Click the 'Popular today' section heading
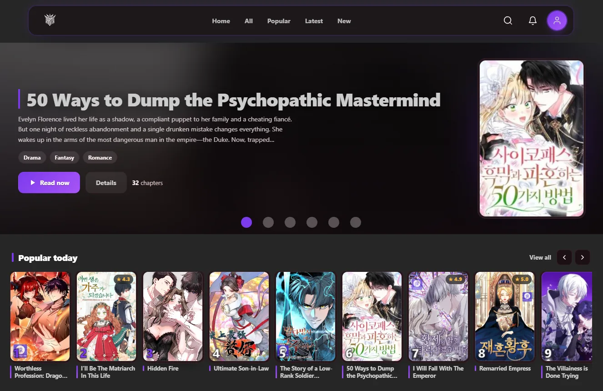Viewport: 603px width, 391px height. point(48,258)
